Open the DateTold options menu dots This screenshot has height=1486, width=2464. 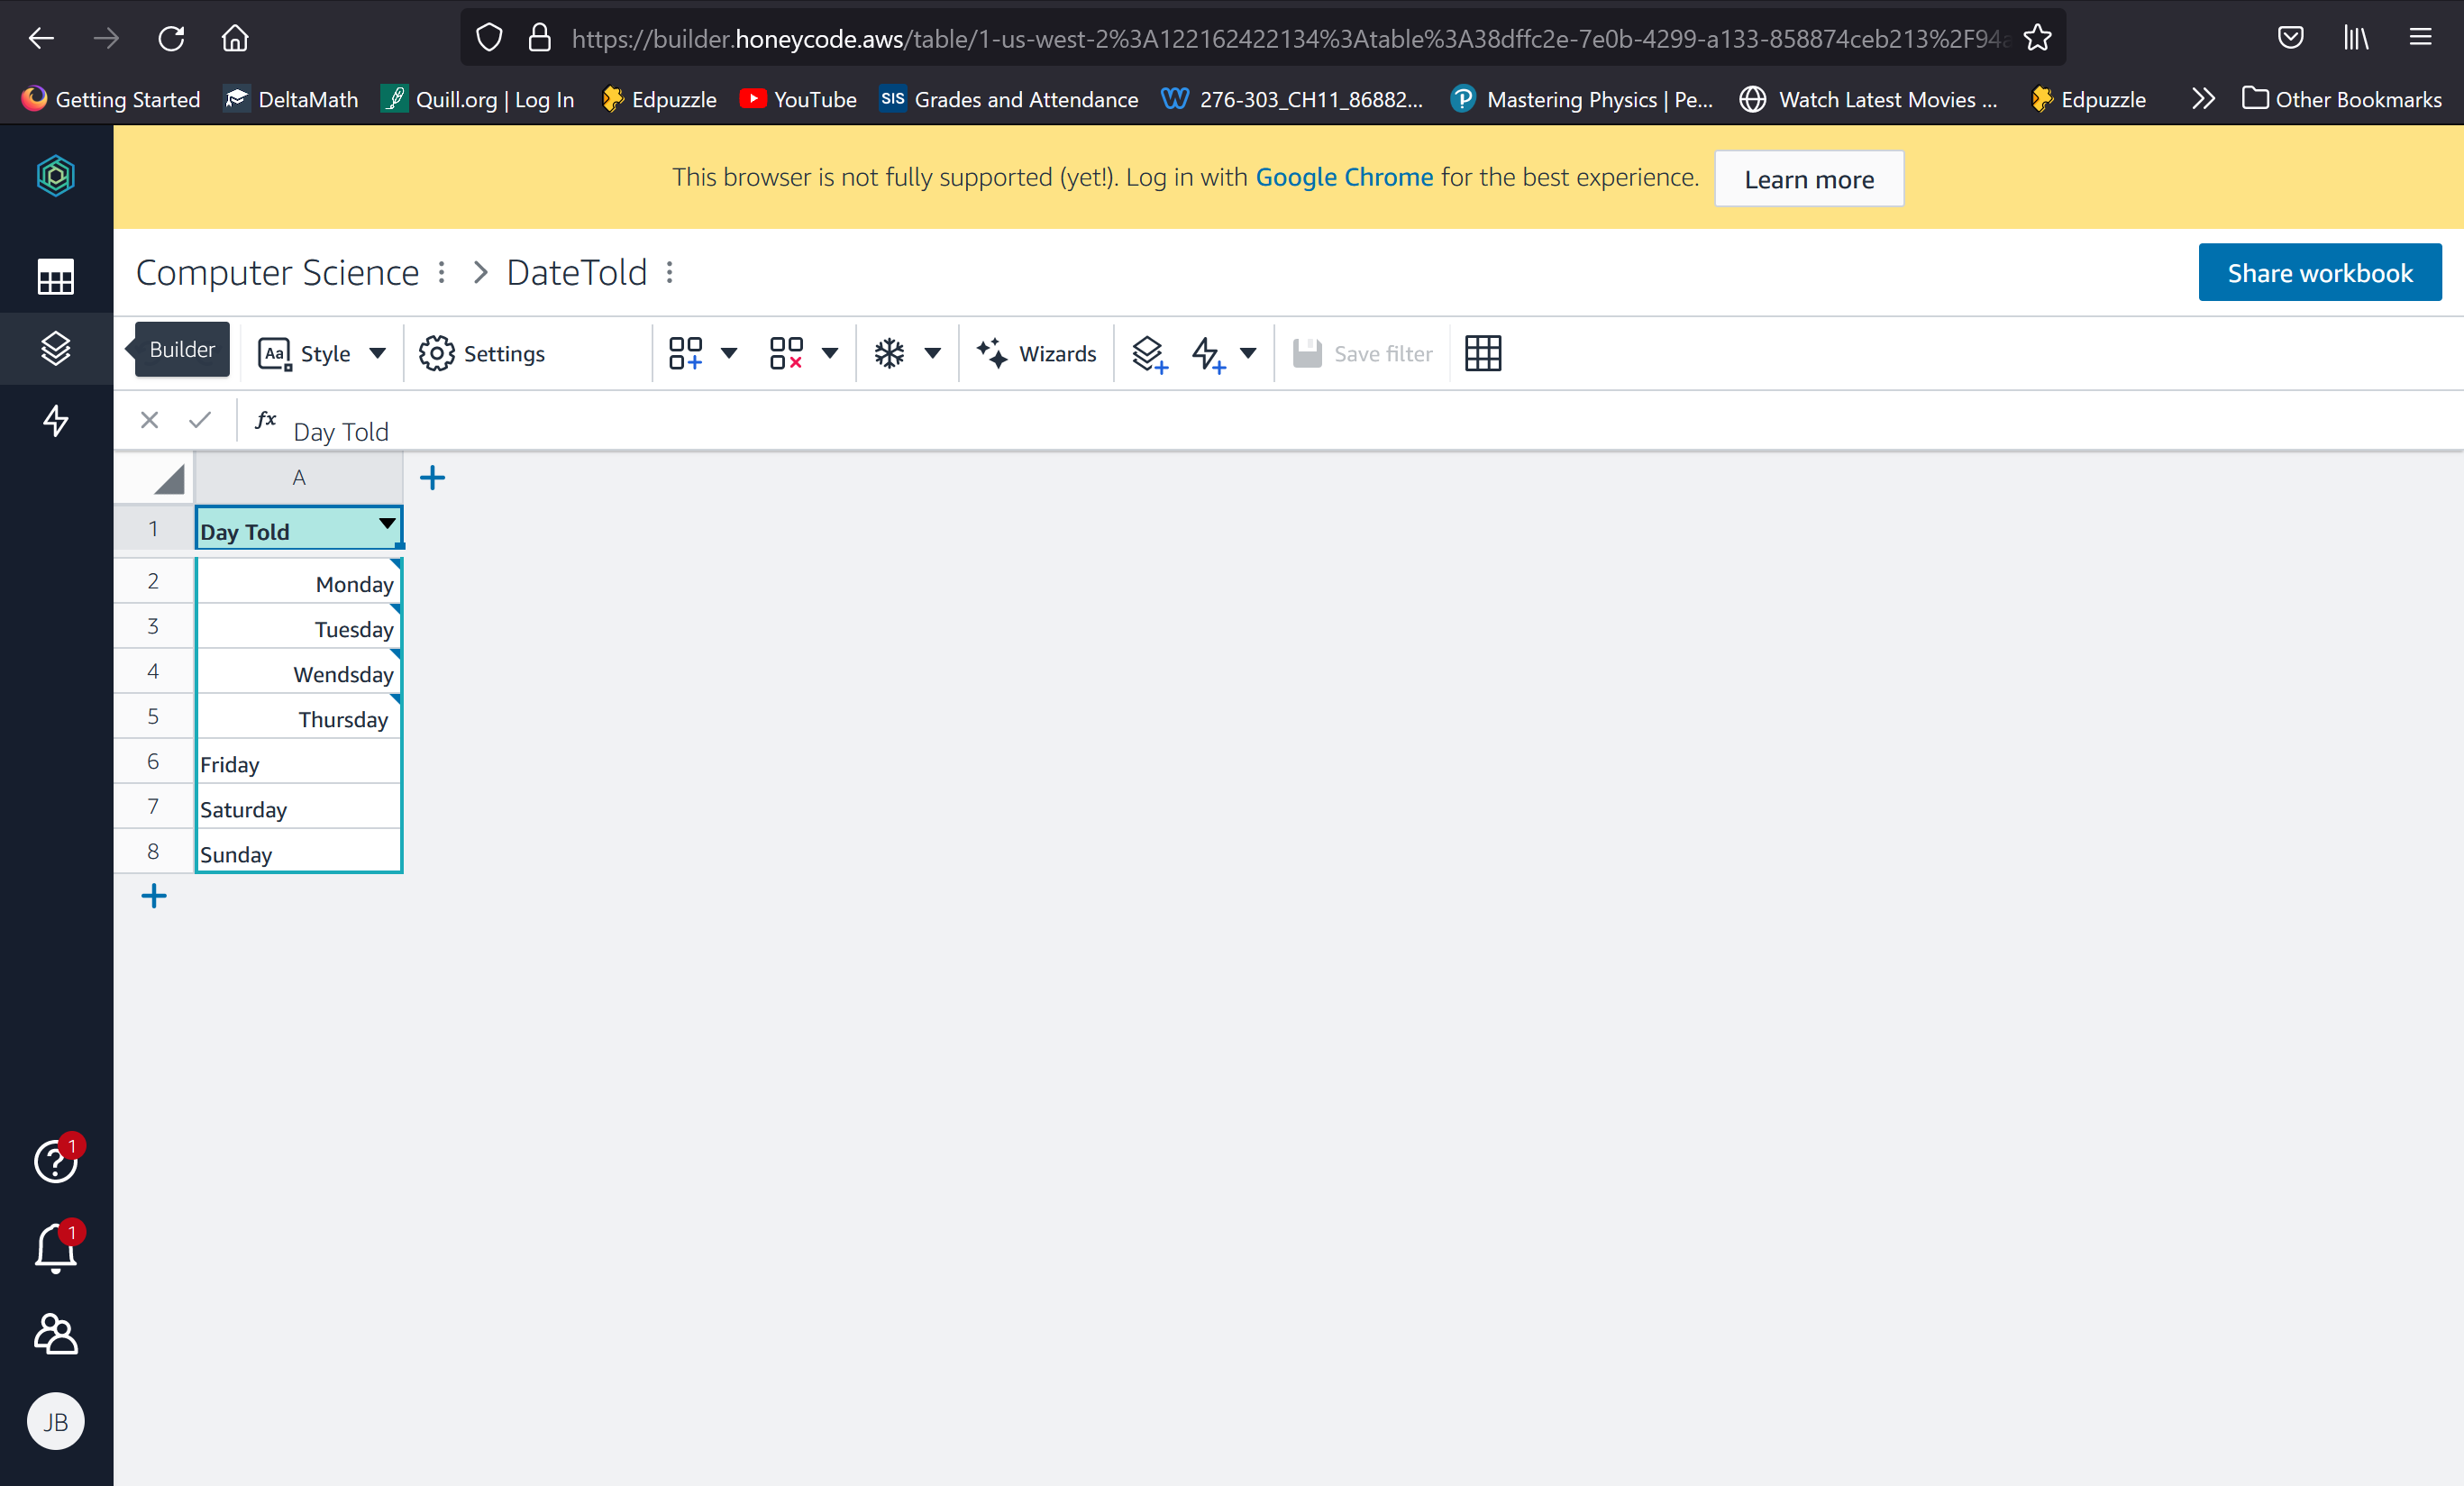[669, 272]
